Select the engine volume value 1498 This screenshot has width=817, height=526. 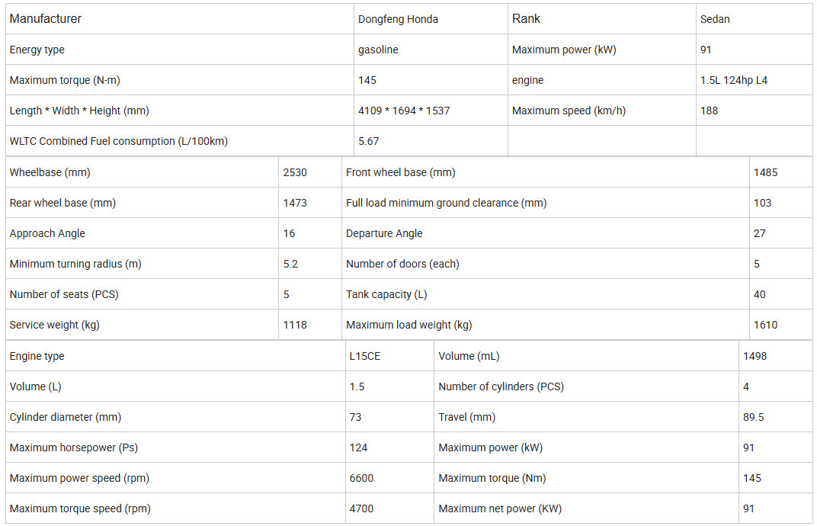tap(755, 356)
